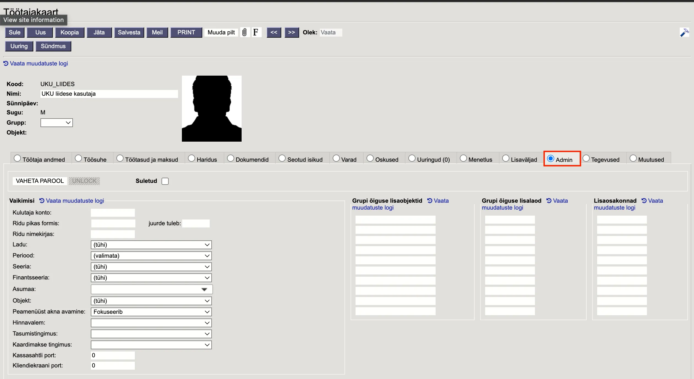
Task: Open the hammer settings icon
Action: click(x=684, y=33)
